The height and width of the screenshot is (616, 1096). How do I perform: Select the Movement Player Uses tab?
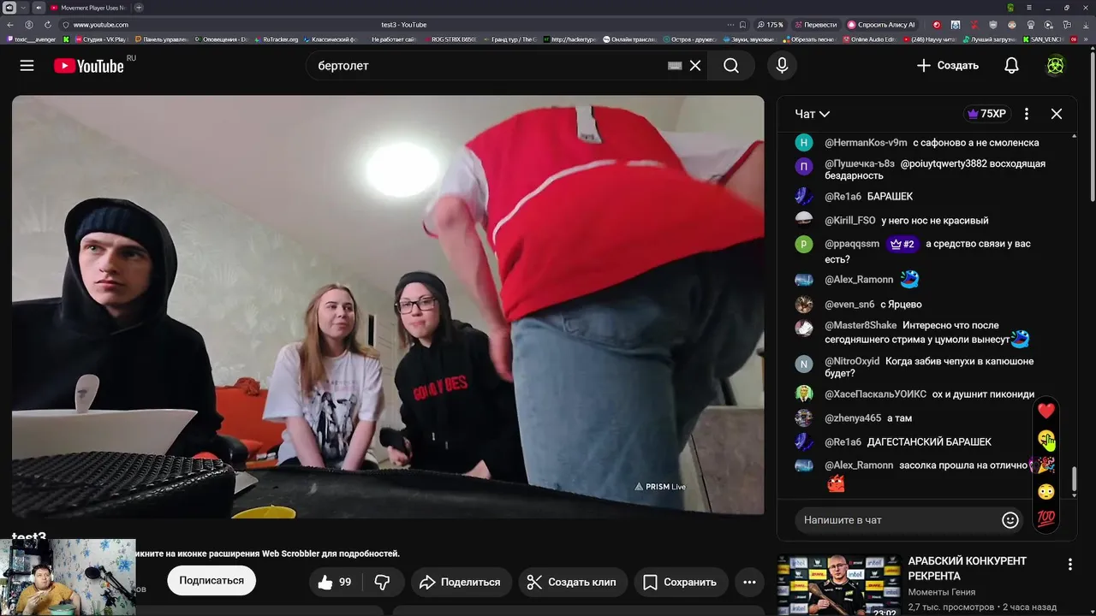pos(87,8)
